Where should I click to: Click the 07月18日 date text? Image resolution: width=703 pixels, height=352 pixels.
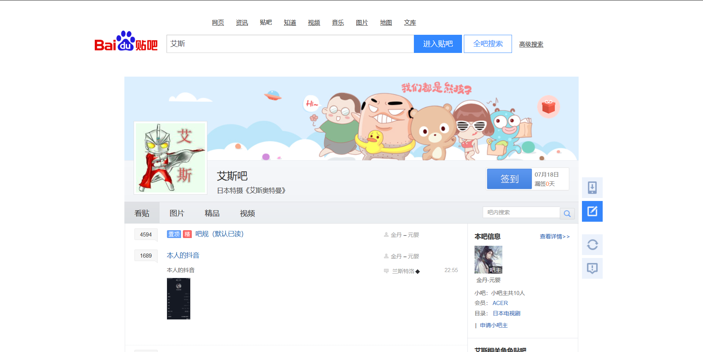point(546,175)
